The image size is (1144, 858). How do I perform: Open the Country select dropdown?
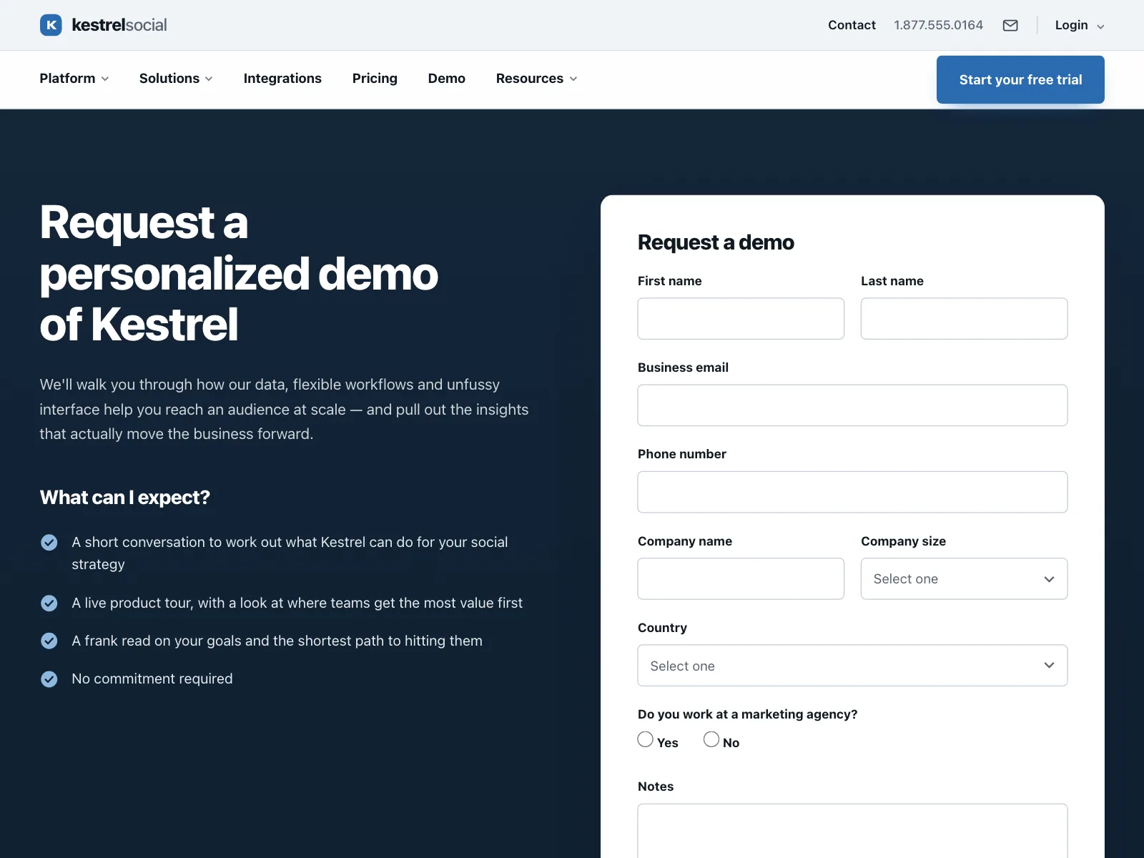coord(852,666)
